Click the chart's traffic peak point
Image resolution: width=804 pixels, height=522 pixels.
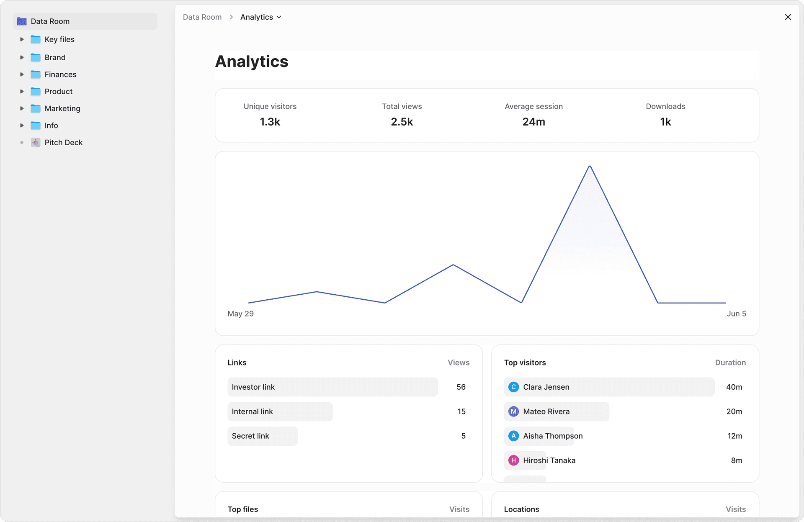(x=590, y=166)
